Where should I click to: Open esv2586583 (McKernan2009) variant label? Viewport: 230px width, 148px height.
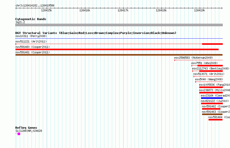tap(194, 58)
